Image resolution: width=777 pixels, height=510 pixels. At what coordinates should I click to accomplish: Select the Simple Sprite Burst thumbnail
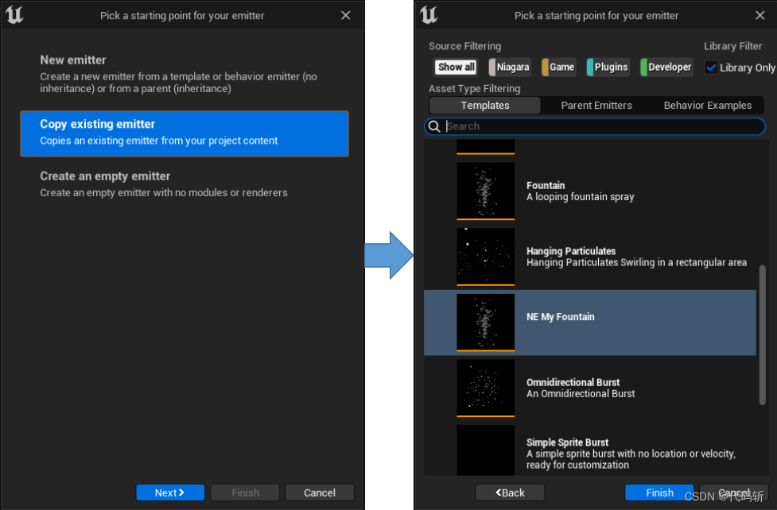pos(486,450)
